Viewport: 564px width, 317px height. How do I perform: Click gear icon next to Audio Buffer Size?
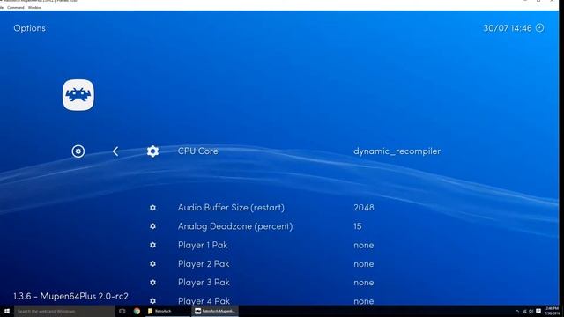(152, 208)
